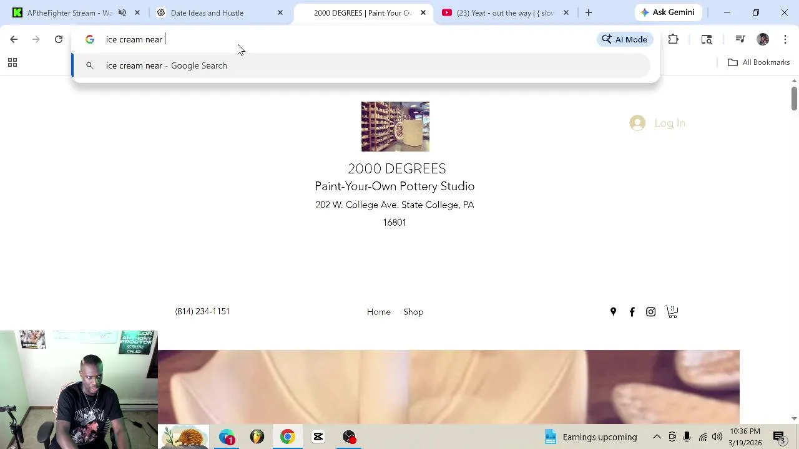Close the APtheFighter Stream tab

click(x=137, y=12)
